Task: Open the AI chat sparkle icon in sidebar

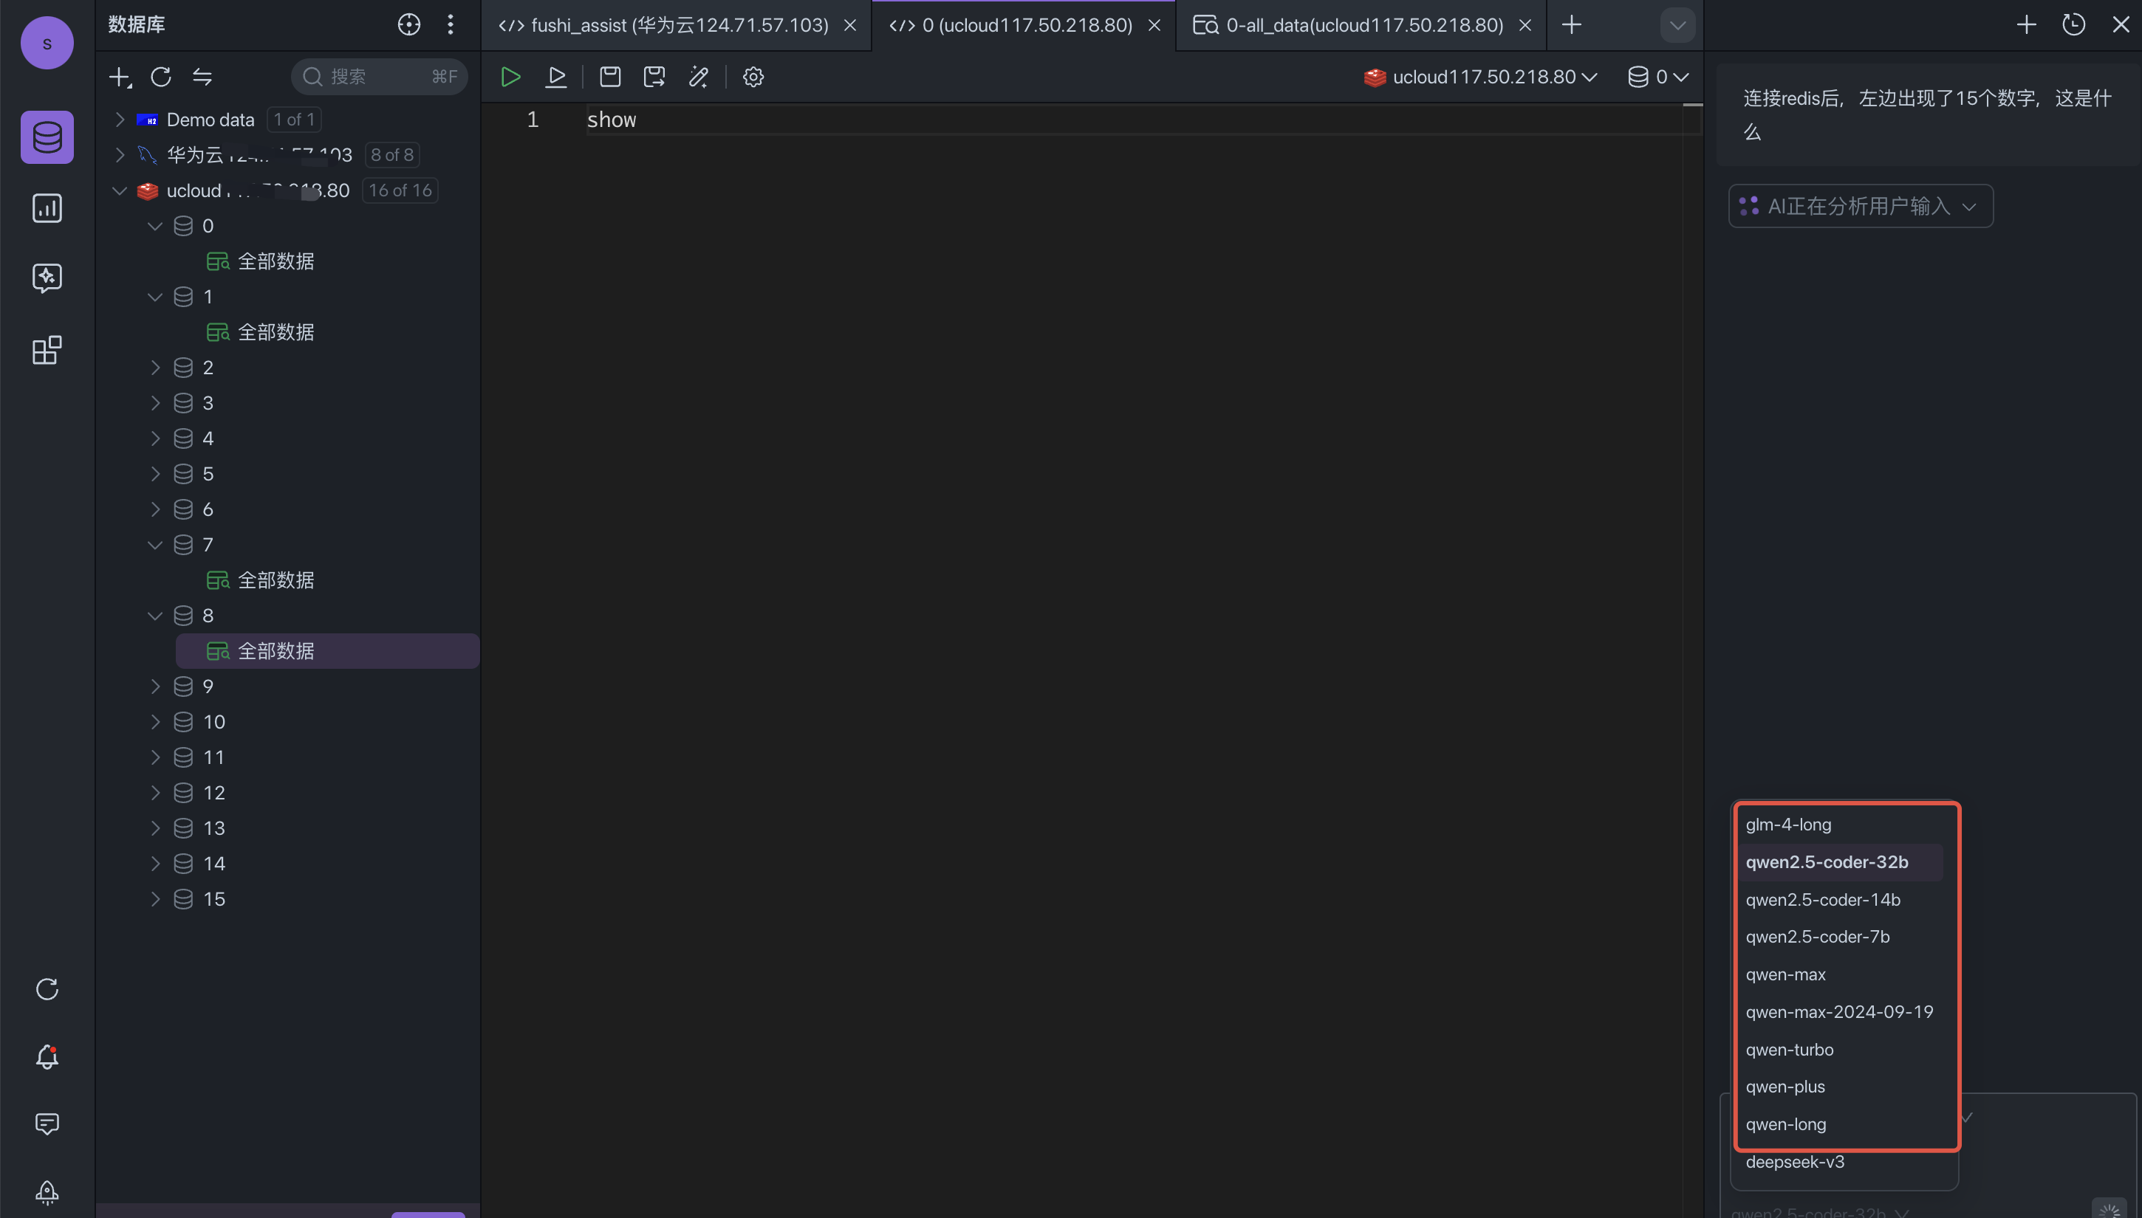Action: click(x=47, y=278)
